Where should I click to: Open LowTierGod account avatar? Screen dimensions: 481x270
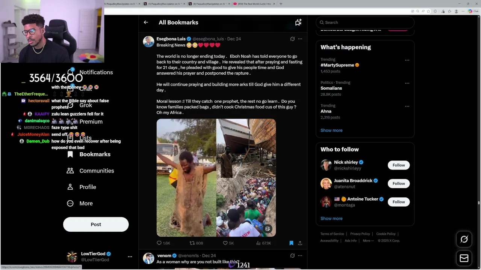pos(72,256)
